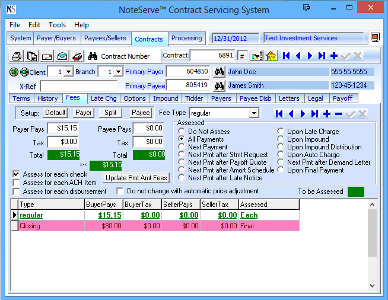Enable 'Assess for each ACH Item'

click(x=17, y=183)
